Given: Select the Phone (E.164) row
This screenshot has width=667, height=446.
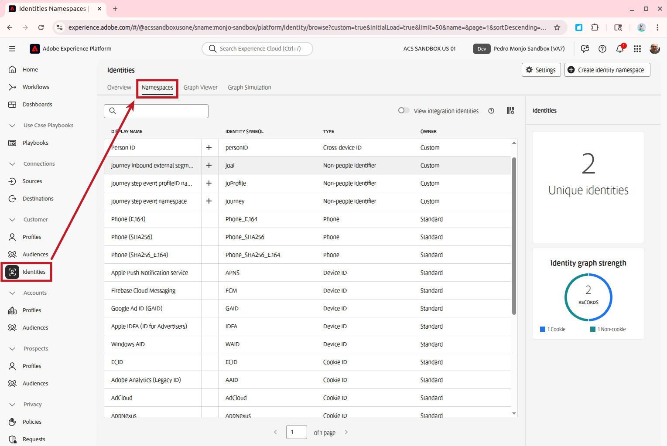Looking at the screenshot, I should [x=308, y=219].
